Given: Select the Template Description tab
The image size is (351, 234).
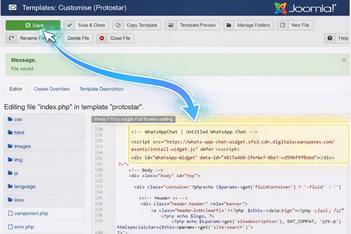Looking at the screenshot, I should pos(101,89).
